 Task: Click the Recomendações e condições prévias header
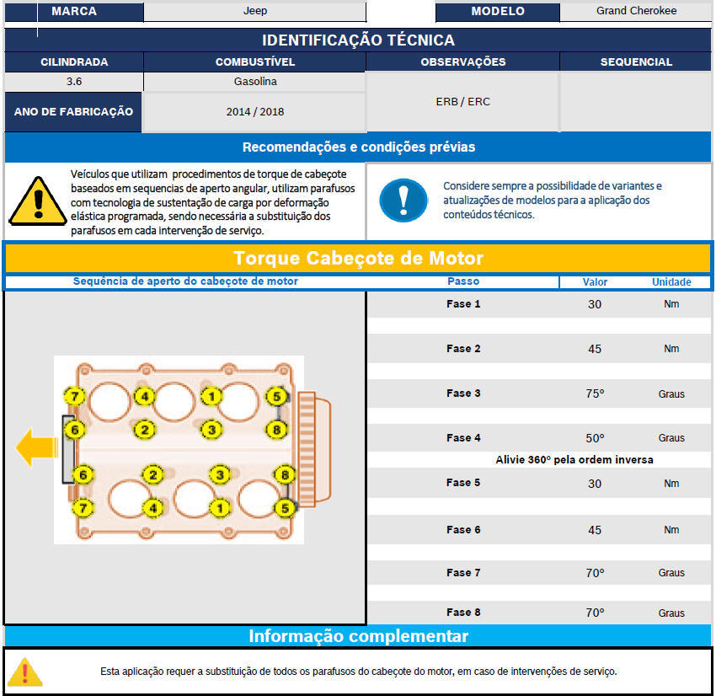pos(358,147)
